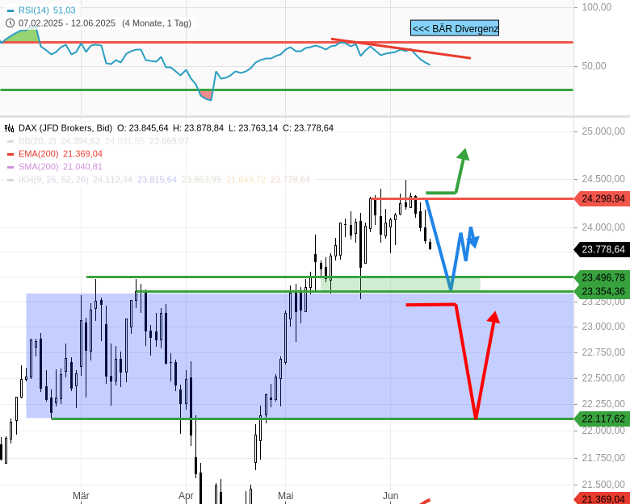
Task: Click the 22.750,00 price axis value
Action: click(x=603, y=352)
